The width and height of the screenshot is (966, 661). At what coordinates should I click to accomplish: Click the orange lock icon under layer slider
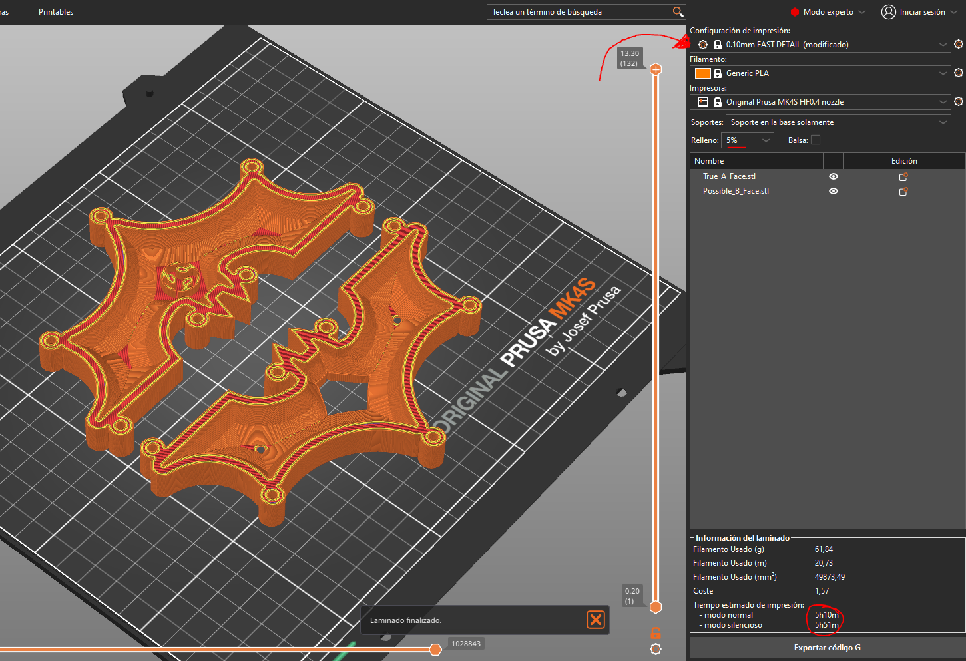(x=656, y=632)
